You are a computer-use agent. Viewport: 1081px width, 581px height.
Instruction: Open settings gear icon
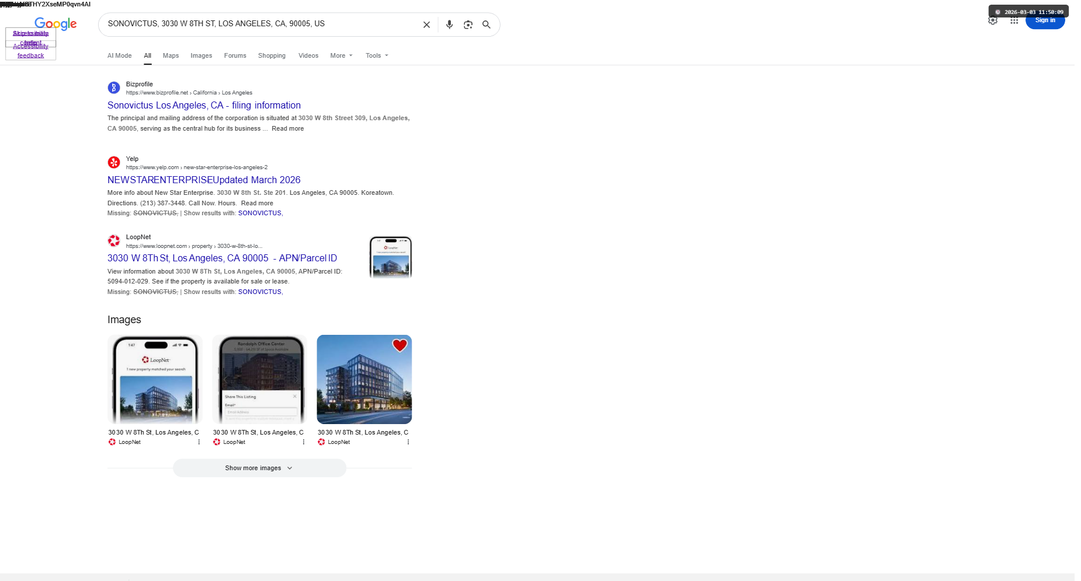point(993,21)
